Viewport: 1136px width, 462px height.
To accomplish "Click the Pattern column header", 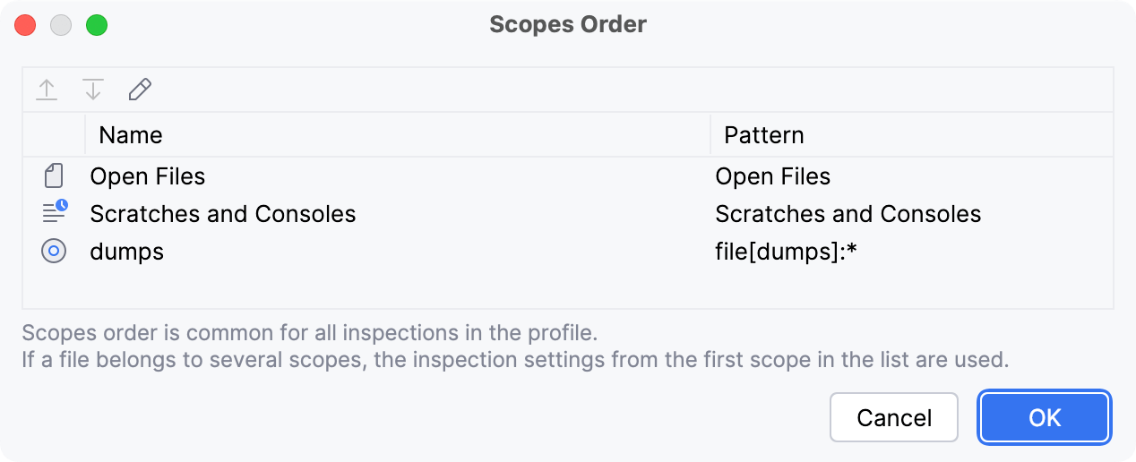I will [763, 135].
